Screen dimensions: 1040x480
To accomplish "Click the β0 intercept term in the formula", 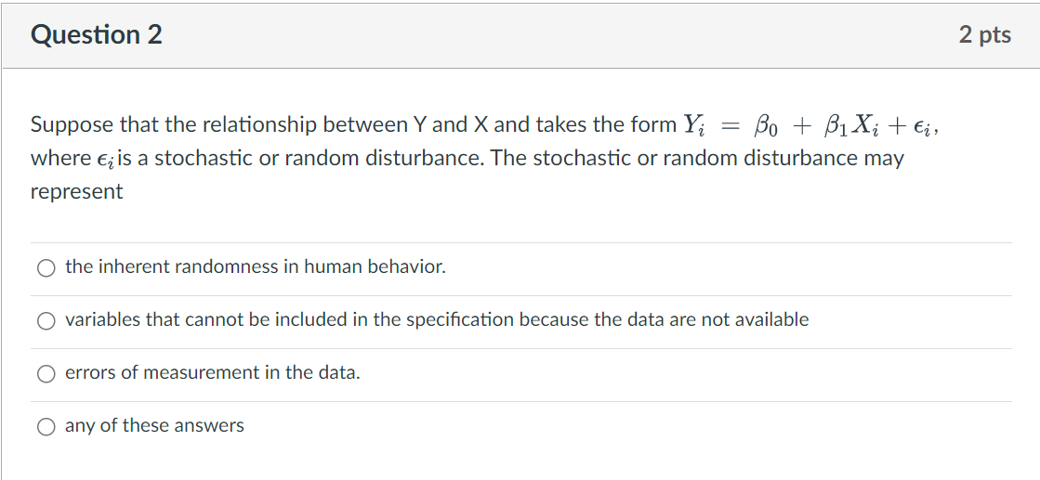I will 768,124.
